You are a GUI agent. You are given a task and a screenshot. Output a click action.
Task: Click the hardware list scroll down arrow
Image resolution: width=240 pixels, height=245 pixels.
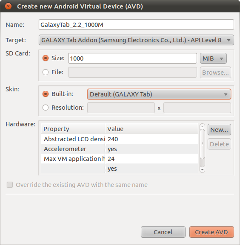point(202,170)
